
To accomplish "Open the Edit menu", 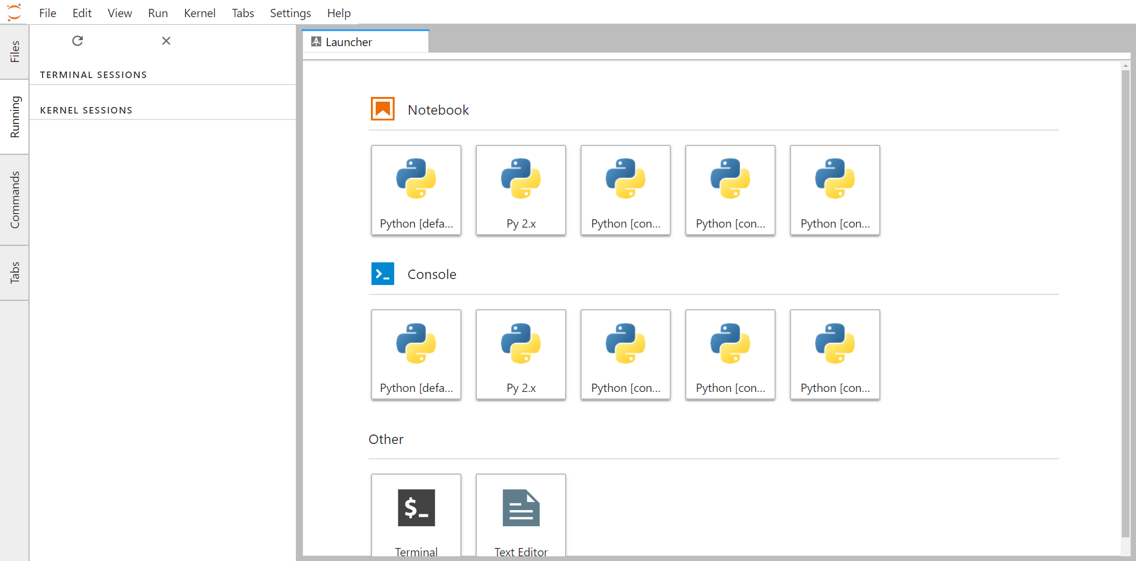I will click(x=82, y=13).
